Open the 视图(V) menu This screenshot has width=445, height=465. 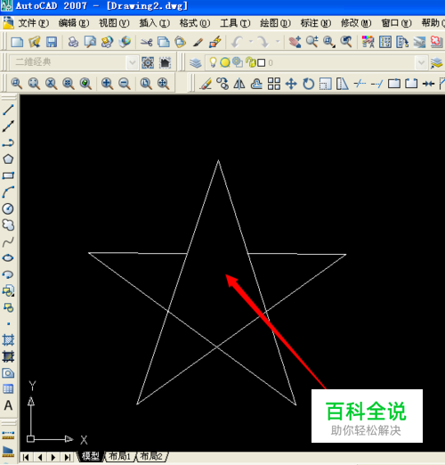tap(114, 23)
